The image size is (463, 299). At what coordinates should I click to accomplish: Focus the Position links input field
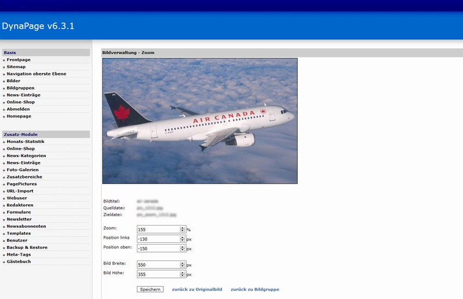[x=158, y=239]
